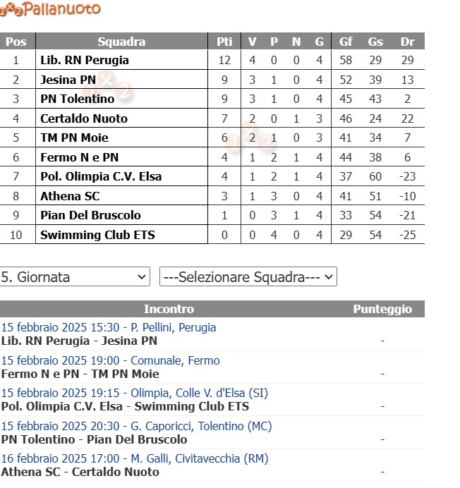Click the Gf column header
This screenshot has width=460, height=488.
coord(346,42)
